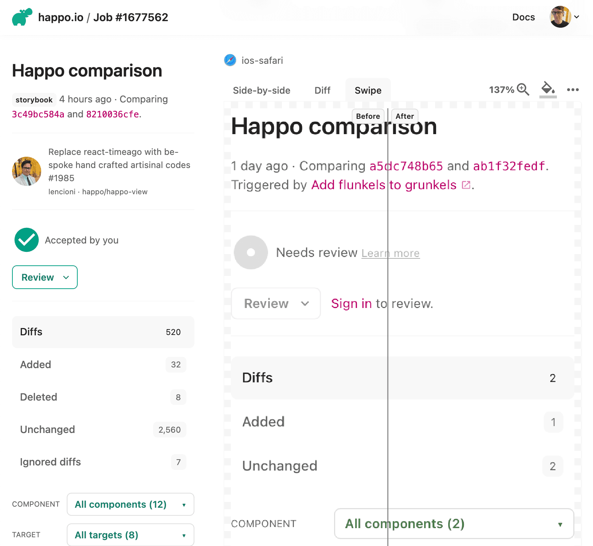Open the Add flunkels external link icon
Image resolution: width=593 pixels, height=546 pixels.
pos(466,185)
